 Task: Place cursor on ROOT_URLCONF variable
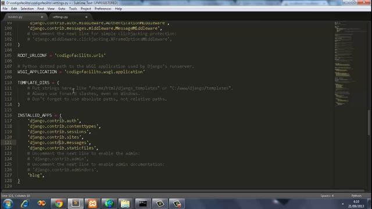pos(32,56)
